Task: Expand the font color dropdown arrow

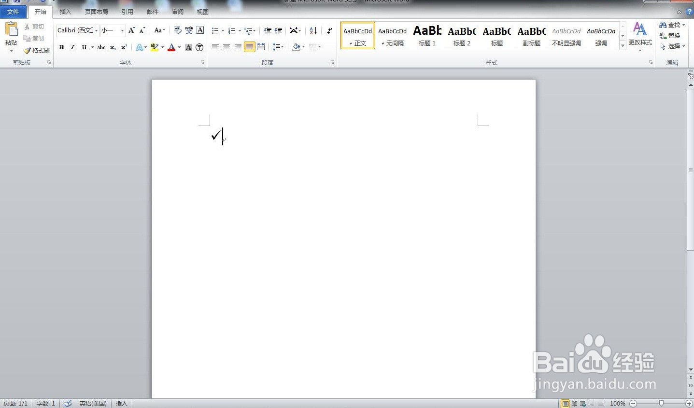Action: 179,47
